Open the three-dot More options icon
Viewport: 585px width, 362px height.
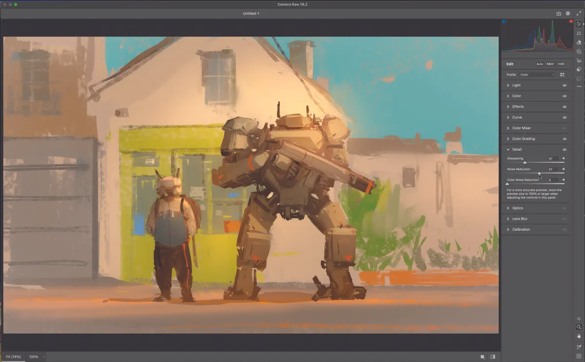pos(579,86)
